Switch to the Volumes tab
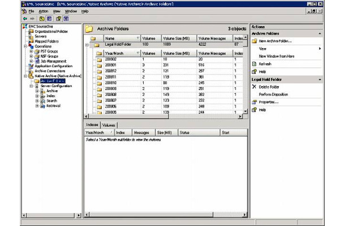 [109, 125]
